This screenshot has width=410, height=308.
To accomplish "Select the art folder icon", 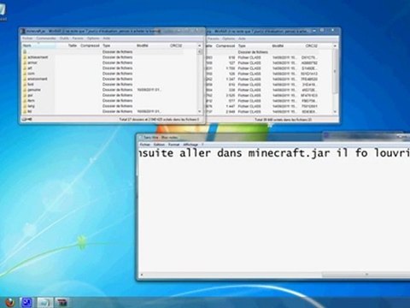I will coord(25,68).
